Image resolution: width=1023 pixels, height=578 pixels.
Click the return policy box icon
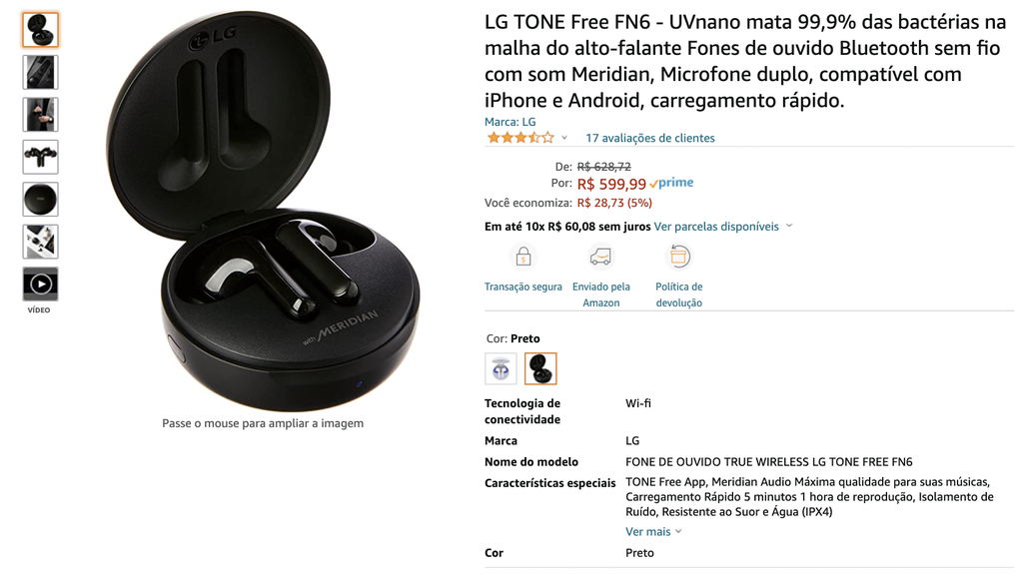coord(678,257)
